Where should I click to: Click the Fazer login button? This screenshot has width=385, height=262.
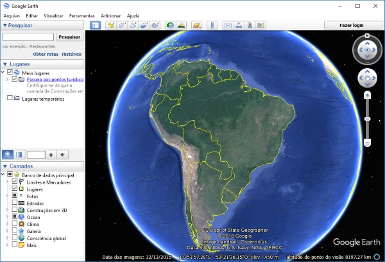tap(353, 25)
